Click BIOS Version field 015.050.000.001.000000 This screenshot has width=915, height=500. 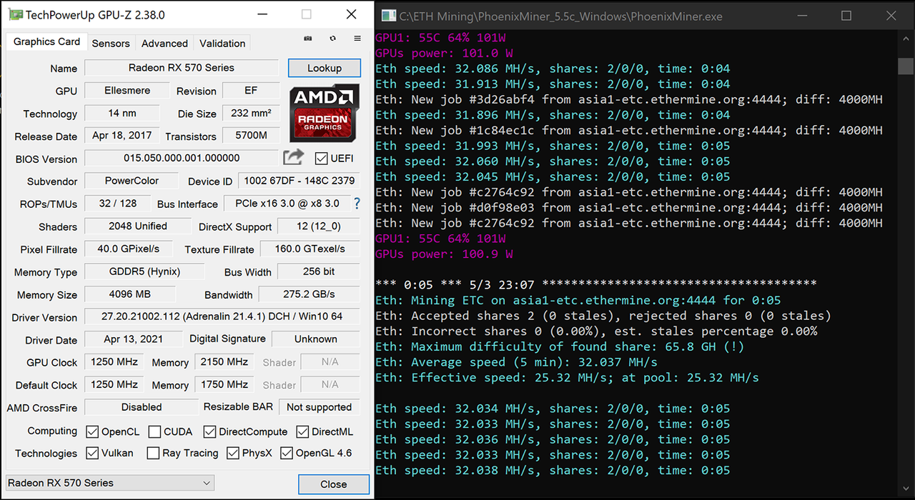(182, 158)
